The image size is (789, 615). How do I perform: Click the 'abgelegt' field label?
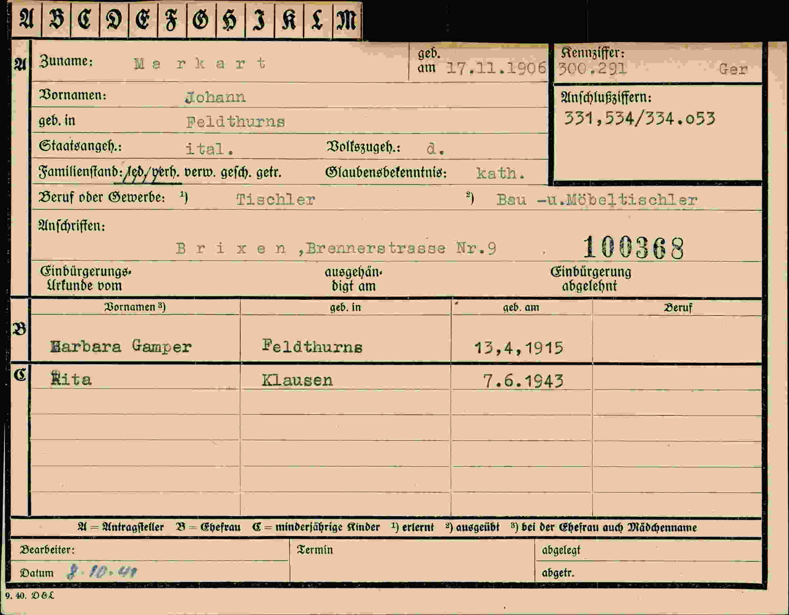[561, 550]
